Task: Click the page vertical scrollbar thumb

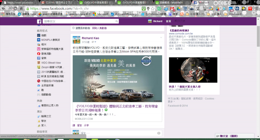Action: click(258, 36)
